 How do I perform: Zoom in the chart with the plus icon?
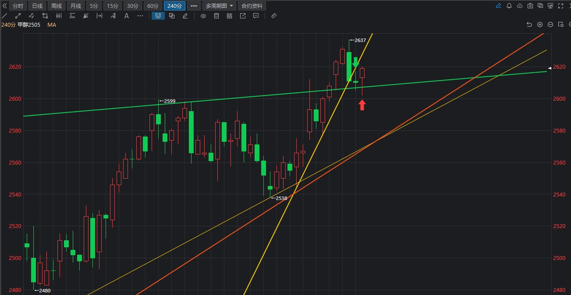(x=540, y=25)
